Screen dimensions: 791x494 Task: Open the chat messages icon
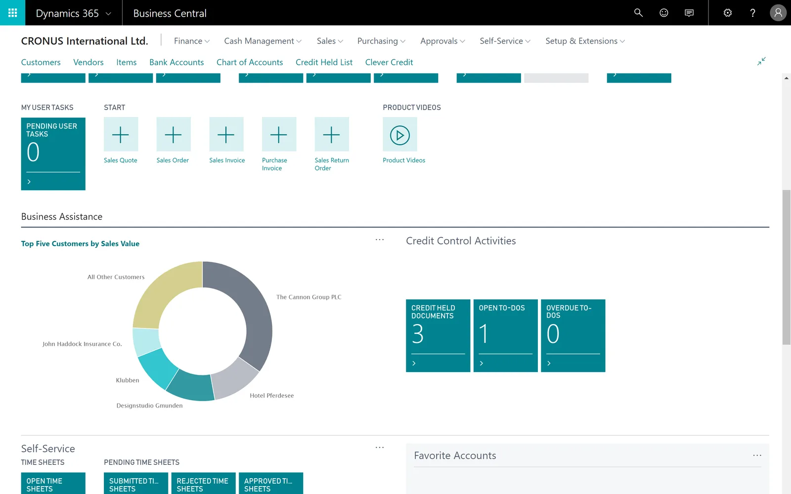[689, 13]
